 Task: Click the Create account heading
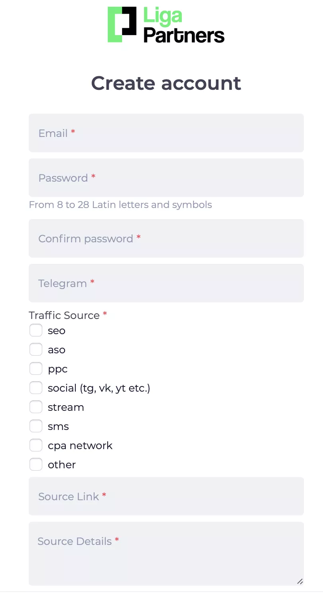click(166, 83)
